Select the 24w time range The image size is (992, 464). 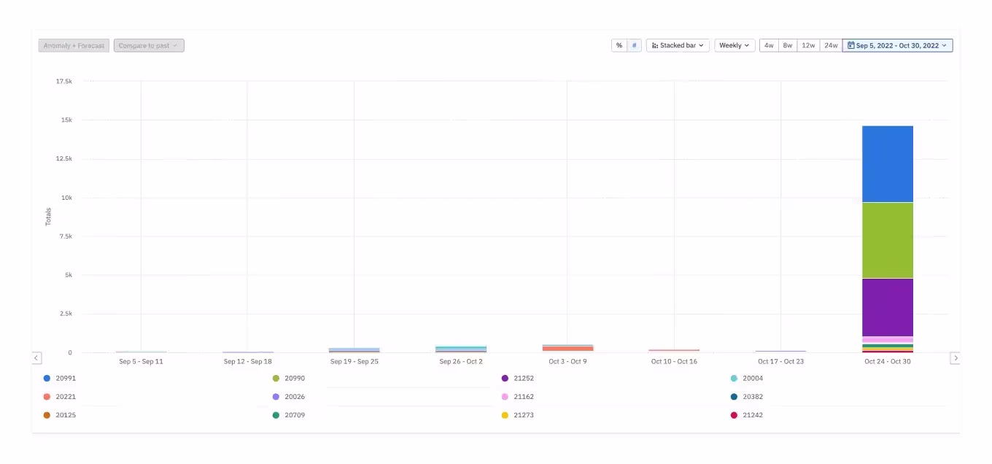pyautogui.click(x=831, y=45)
